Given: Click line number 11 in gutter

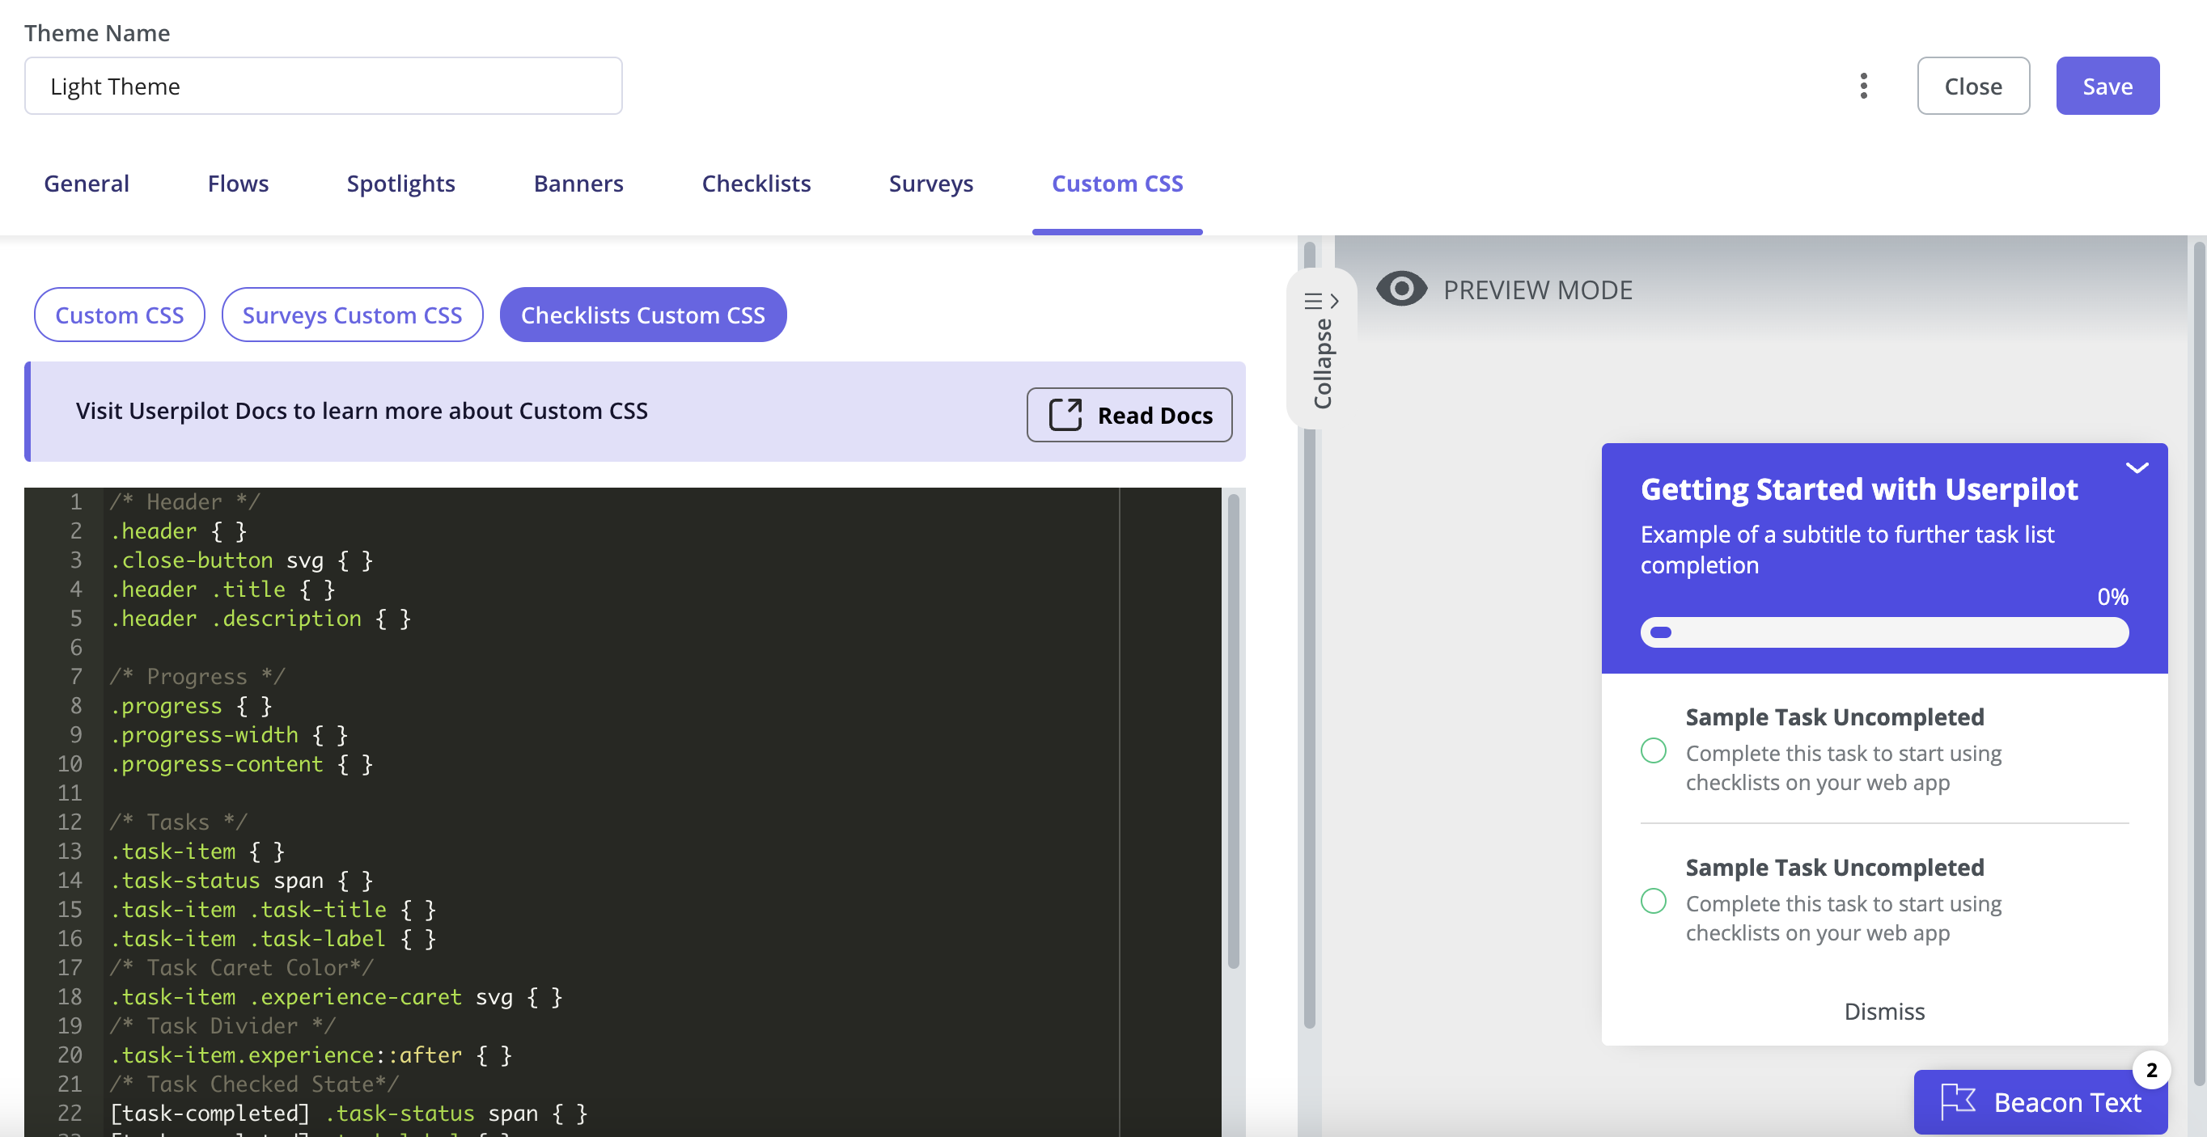Looking at the screenshot, I should pos(70,793).
